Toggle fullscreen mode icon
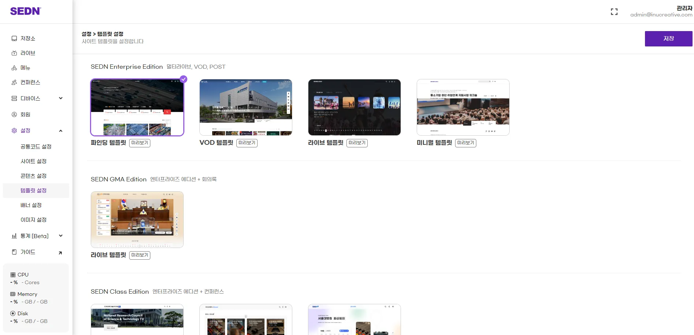This screenshot has height=335, width=694. point(614,12)
